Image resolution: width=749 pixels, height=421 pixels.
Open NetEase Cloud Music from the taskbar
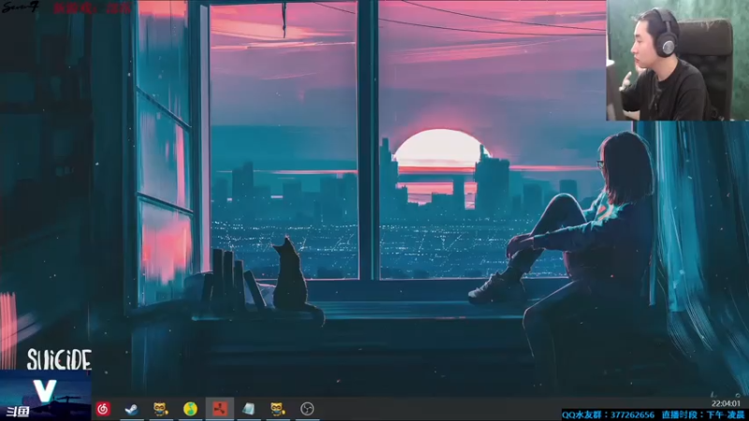(x=103, y=409)
